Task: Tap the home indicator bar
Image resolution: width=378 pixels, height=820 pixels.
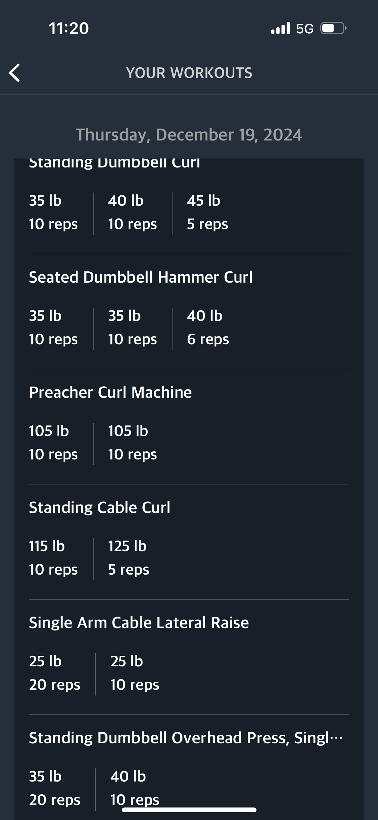Action: [x=189, y=810]
